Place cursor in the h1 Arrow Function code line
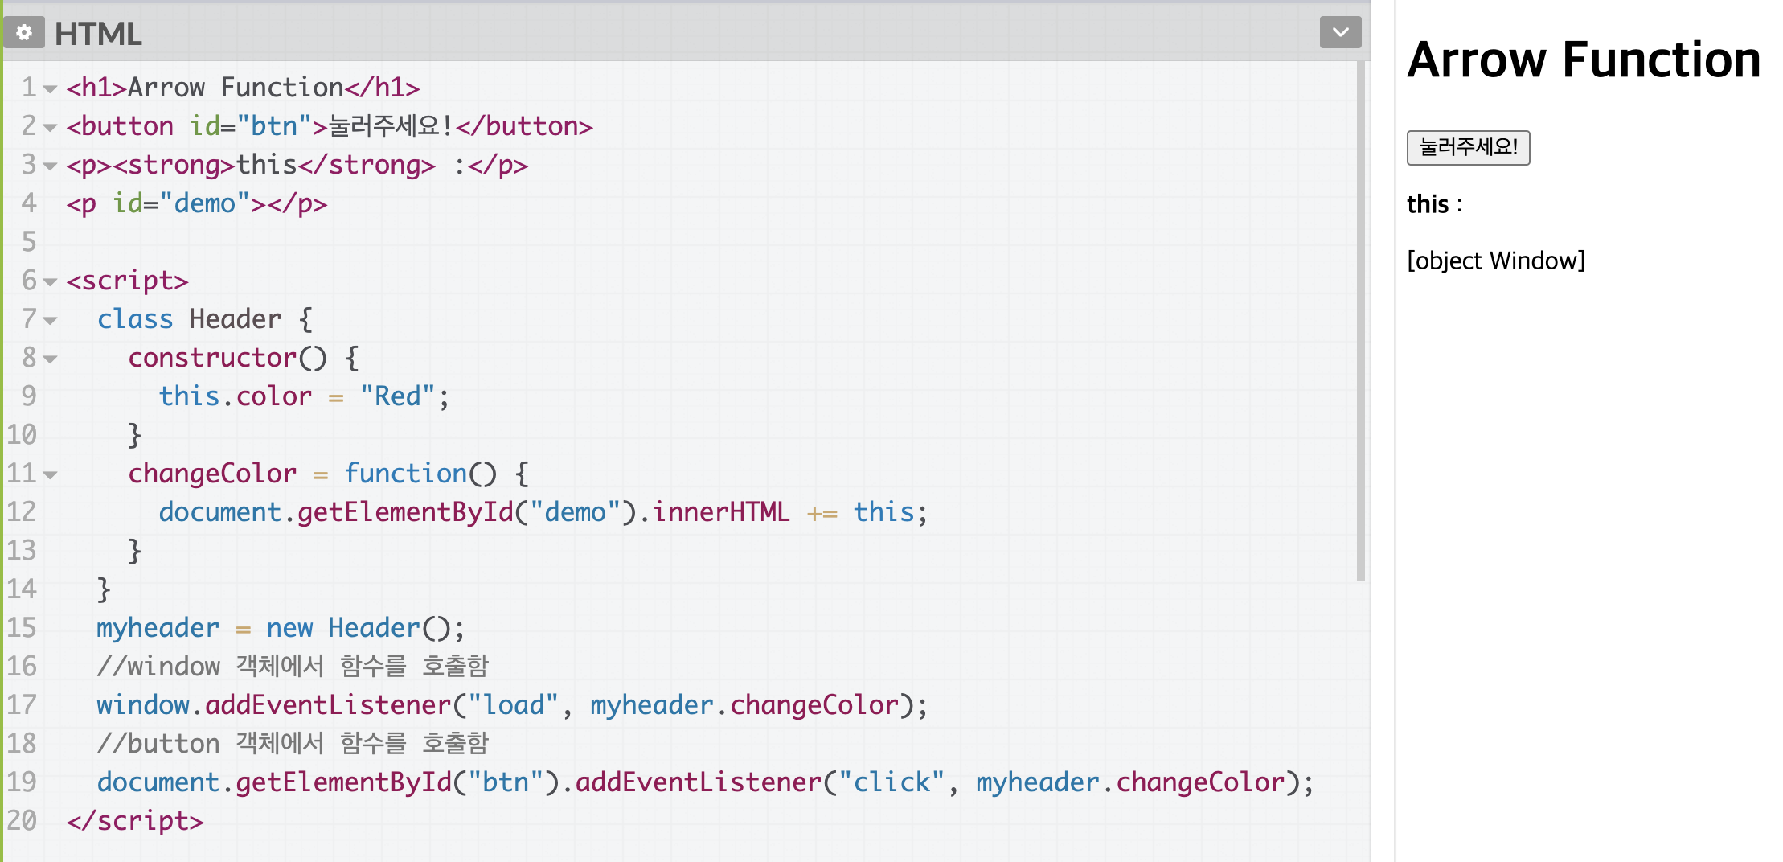The image size is (1783, 862). [x=243, y=87]
